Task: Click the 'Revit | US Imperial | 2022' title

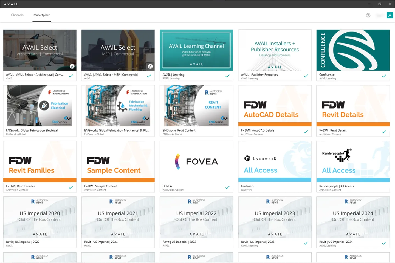Action: click(179, 242)
